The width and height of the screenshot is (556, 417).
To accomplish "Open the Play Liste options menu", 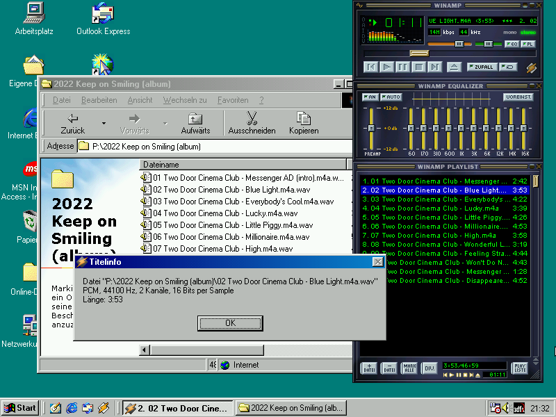I will click(520, 368).
